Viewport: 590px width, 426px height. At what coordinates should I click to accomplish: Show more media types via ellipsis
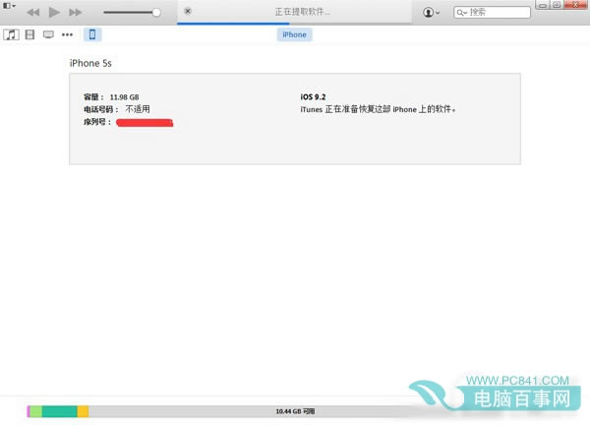pos(67,34)
